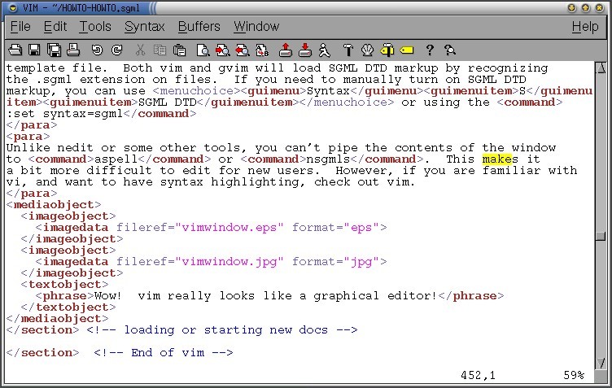
Task: Click the Redo arrow icon
Action: pos(117,50)
